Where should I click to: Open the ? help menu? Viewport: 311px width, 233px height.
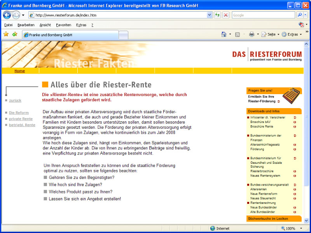pos(92,25)
